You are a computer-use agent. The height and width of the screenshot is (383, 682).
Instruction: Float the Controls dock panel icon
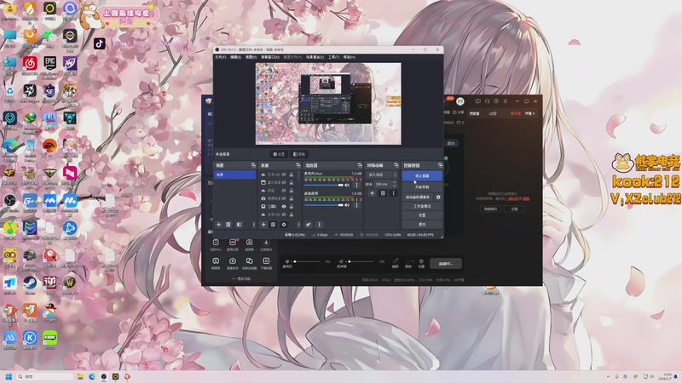tap(440, 165)
